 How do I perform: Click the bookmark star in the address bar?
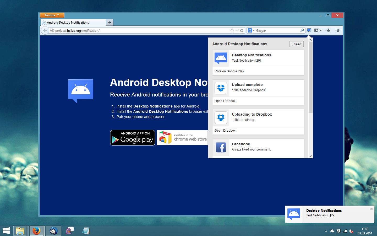[x=232, y=30]
